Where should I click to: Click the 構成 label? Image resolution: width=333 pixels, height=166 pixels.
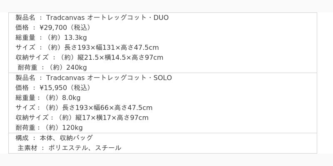click(22, 138)
